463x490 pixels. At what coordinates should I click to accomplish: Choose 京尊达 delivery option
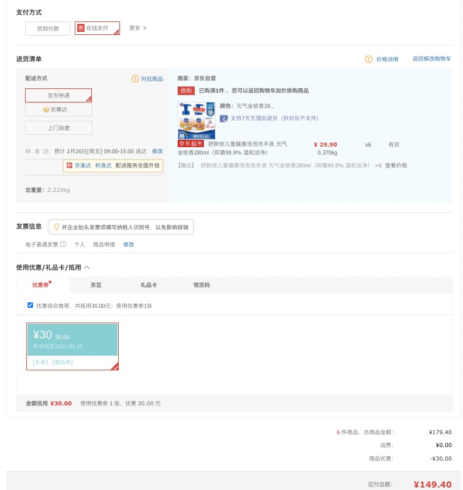pos(59,109)
